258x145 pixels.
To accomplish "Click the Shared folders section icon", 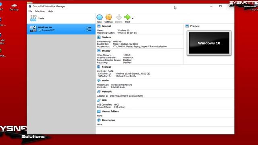I will click(99, 111).
